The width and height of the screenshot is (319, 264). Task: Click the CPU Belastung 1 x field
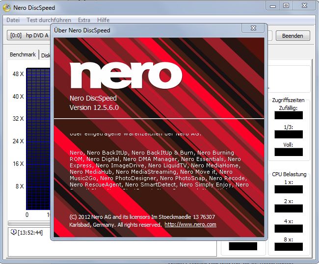point(288,189)
